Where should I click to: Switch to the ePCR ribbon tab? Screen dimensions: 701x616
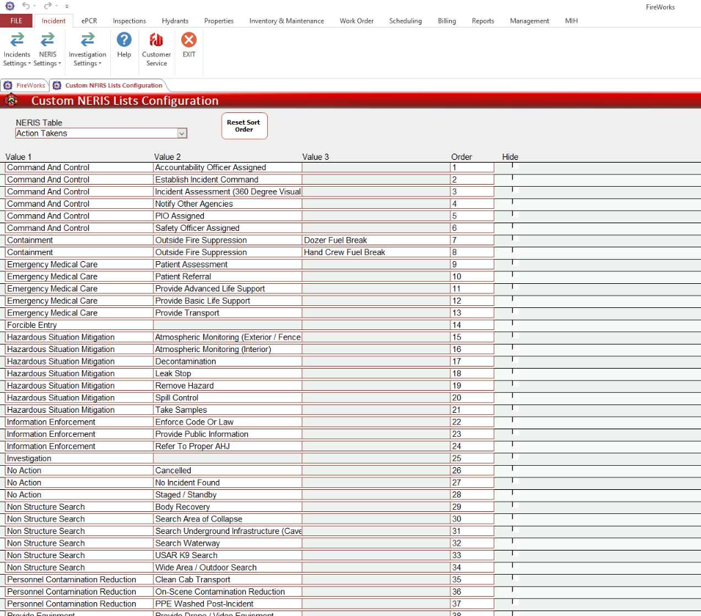pyautogui.click(x=89, y=21)
